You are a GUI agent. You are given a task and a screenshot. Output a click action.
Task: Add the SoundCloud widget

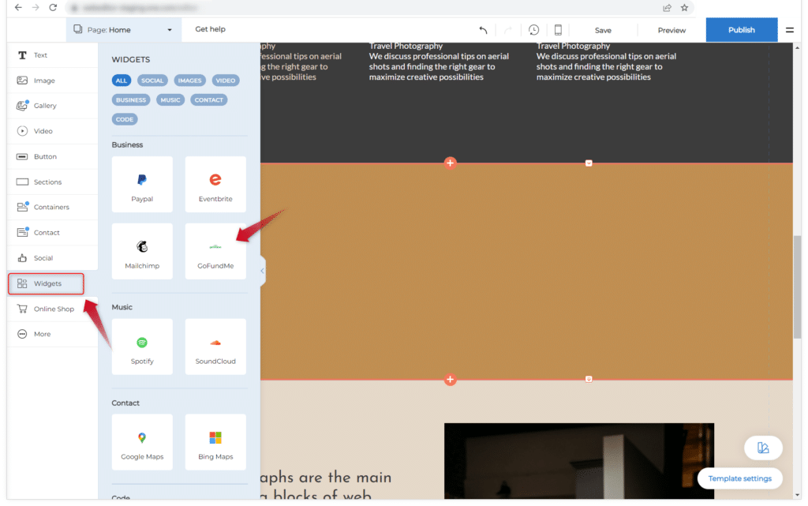tap(215, 347)
